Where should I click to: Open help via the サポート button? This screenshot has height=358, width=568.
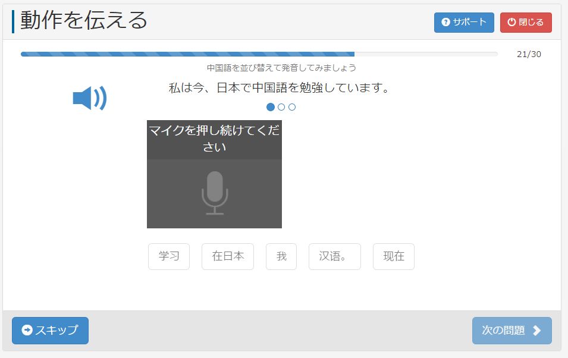click(463, 23)
